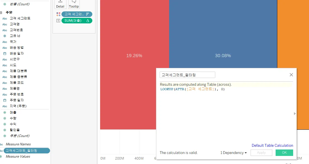Screen dimensions: 309x164
Task: Click the number icon next to 매출 measure
Action: pyautogui.click(x=4, y=112)
